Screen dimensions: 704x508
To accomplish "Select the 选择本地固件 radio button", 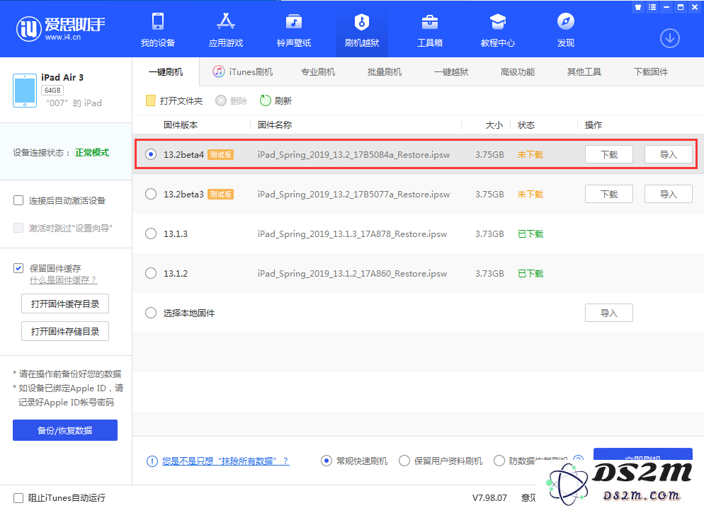I will [x=151, y=313].
